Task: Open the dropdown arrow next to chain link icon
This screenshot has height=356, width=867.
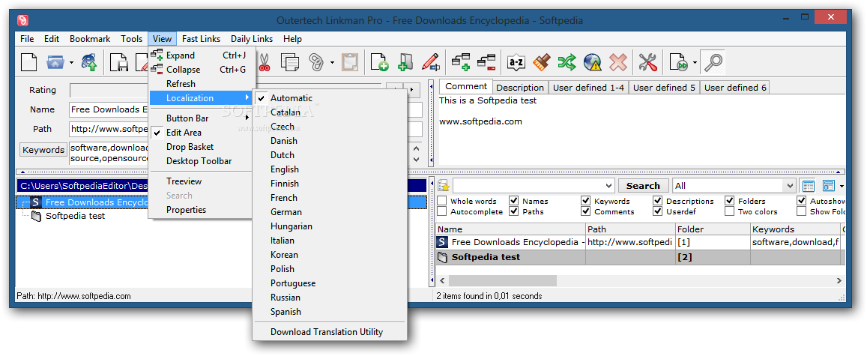Action: click(x=332, y=62)
